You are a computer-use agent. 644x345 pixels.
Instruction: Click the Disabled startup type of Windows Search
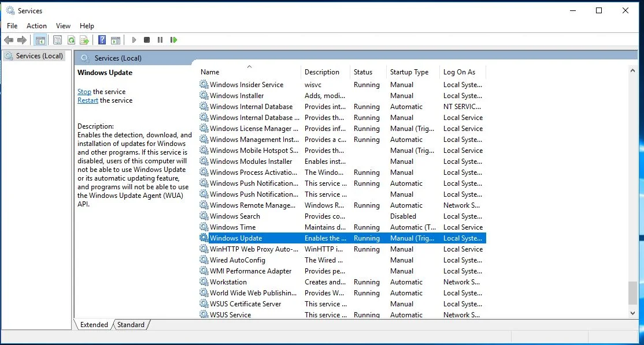[x=403, y=216]
